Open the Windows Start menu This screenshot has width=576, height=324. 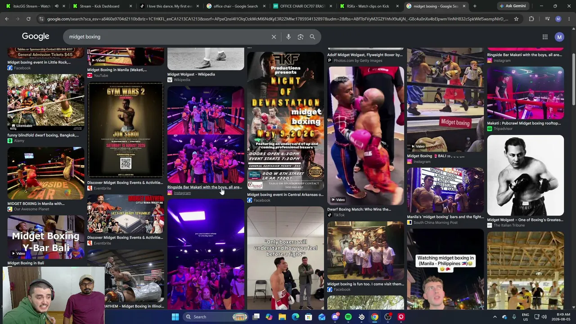pyautogui.click(x=175, y=317)
